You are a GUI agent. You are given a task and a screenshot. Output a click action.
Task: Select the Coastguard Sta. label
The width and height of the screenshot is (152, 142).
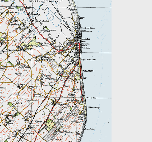tap(88, 28)
